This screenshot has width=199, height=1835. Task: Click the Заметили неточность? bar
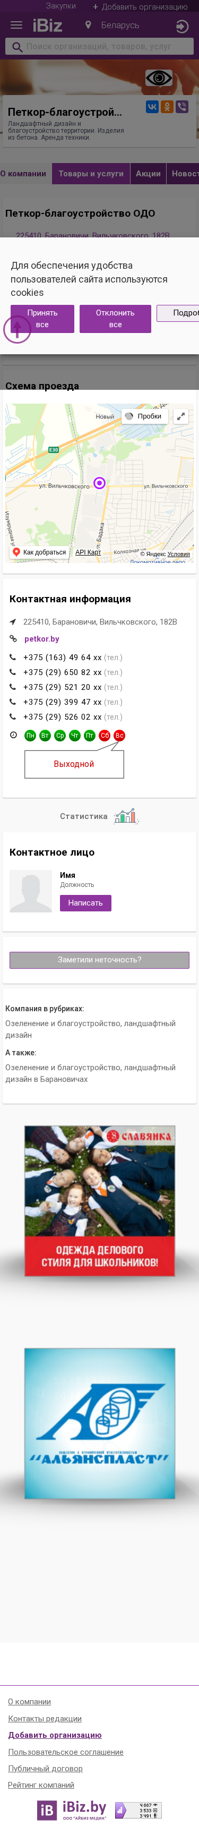[100, 960]
